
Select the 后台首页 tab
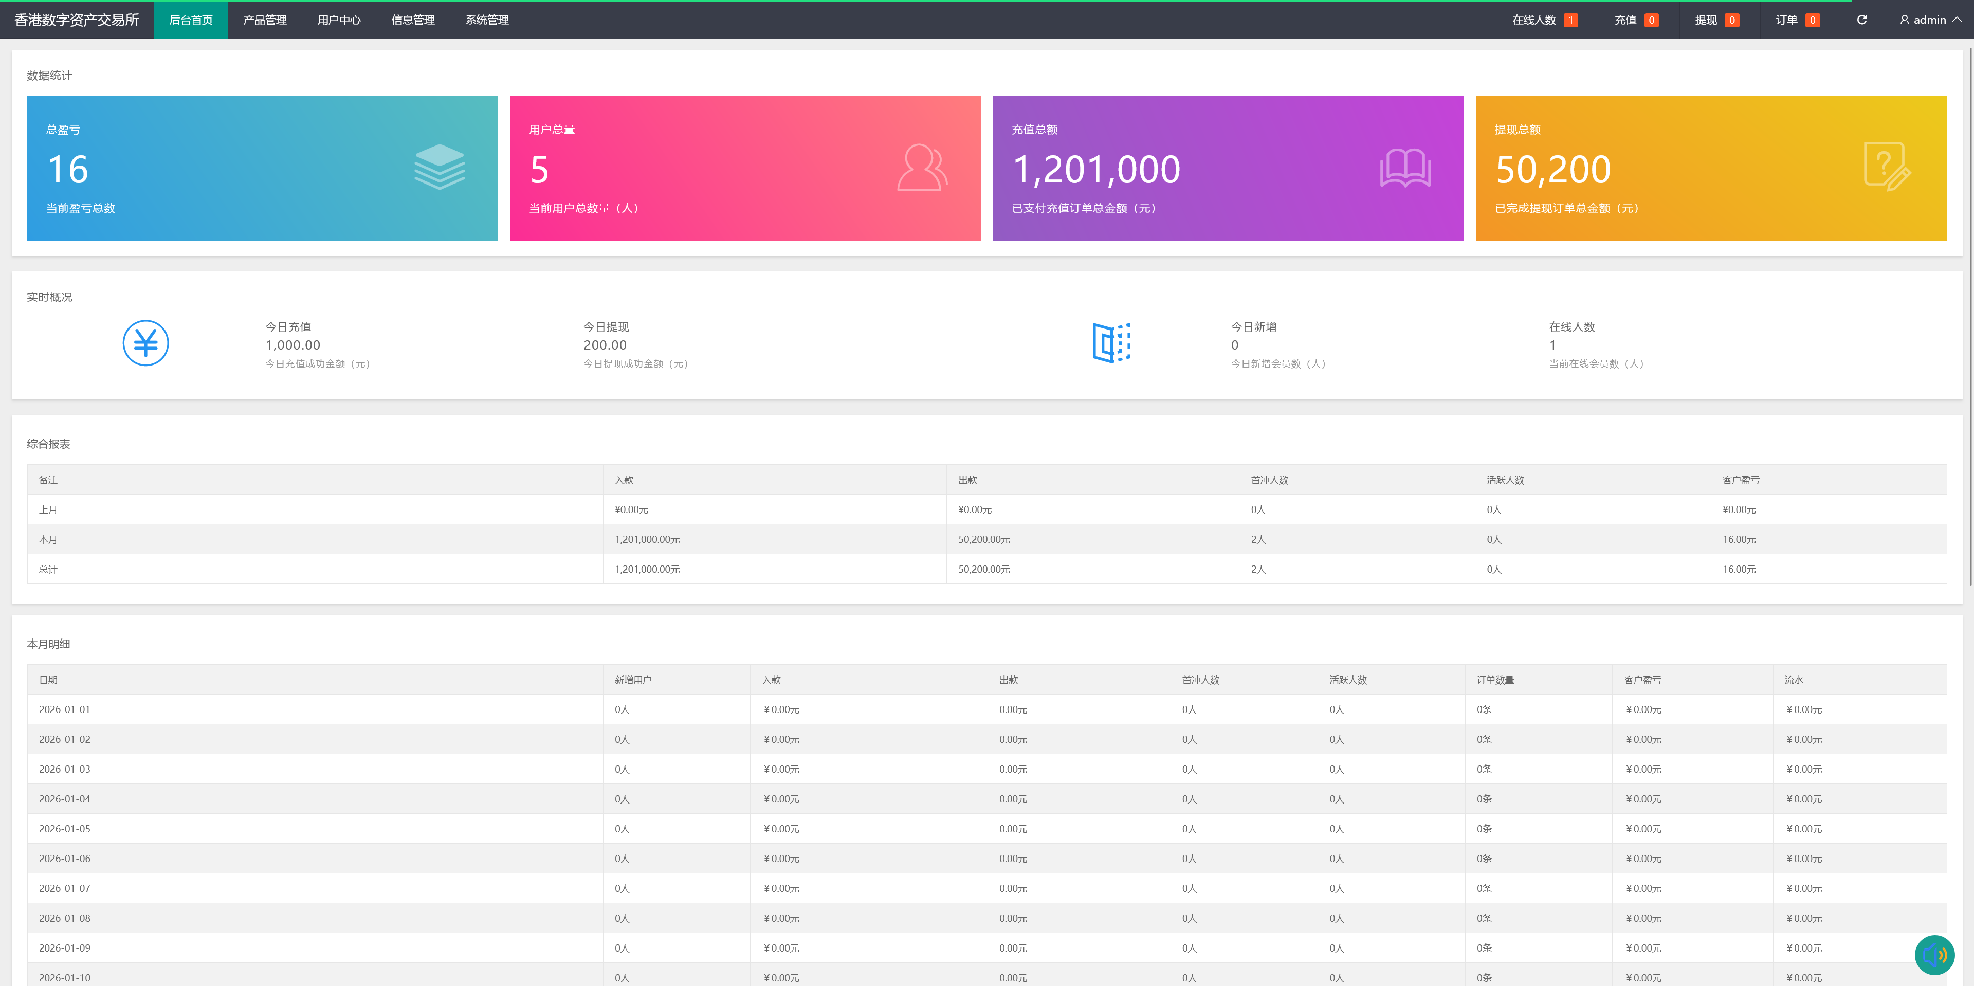pyautogui.click(x=191, y=20)
